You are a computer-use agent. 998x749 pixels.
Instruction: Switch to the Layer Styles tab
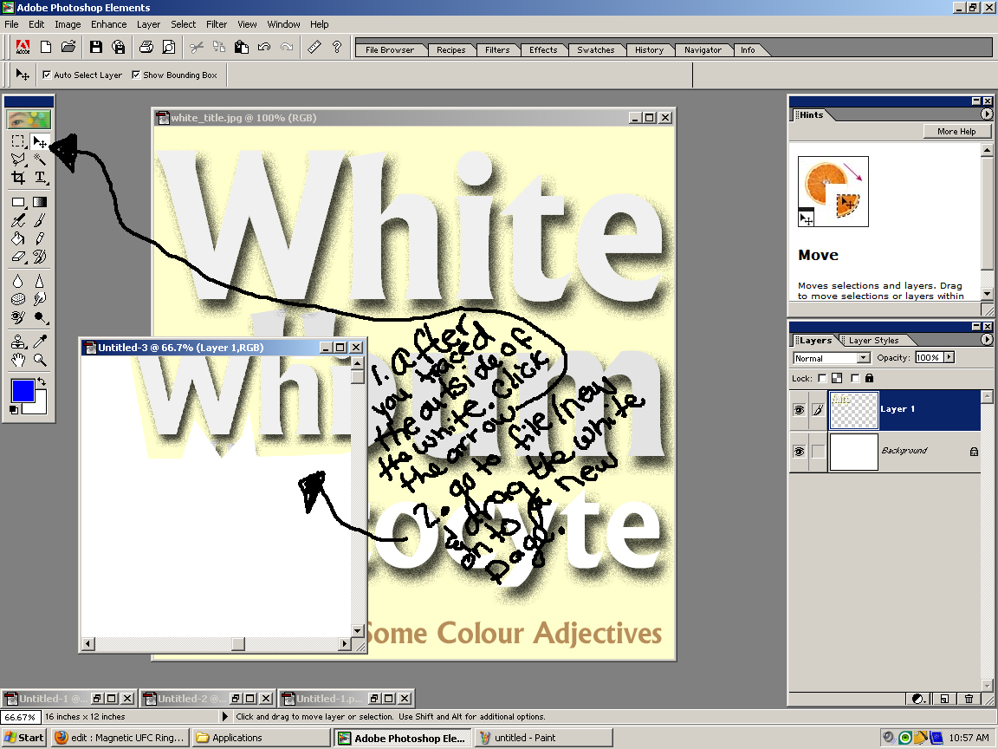tap(873, 340)
